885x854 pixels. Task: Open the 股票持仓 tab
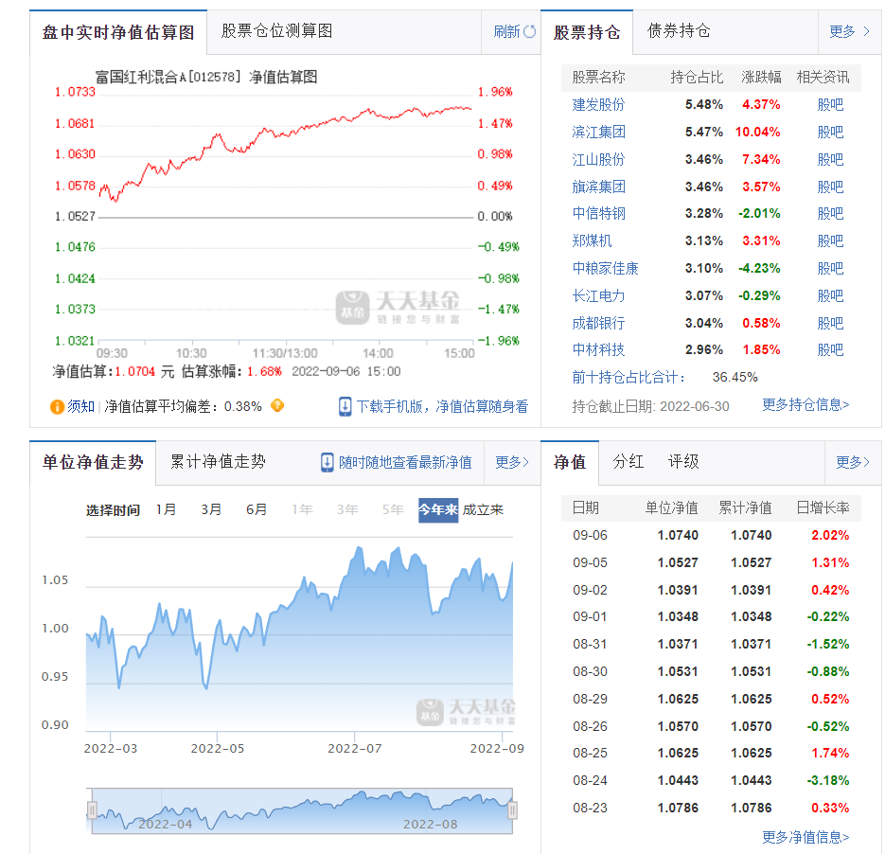coord(587,32)
